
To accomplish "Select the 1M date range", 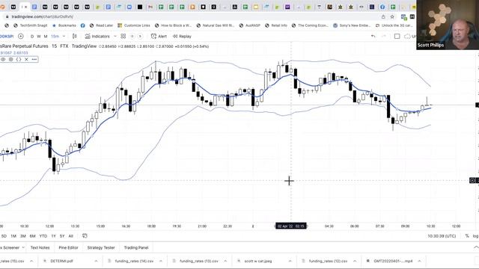I will (x=13, y=236).
